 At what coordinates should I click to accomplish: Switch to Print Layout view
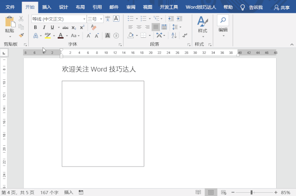coord(211,192)
